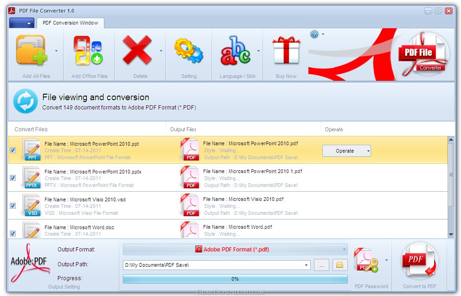Browse output path with the ... button

coord(322,265)
